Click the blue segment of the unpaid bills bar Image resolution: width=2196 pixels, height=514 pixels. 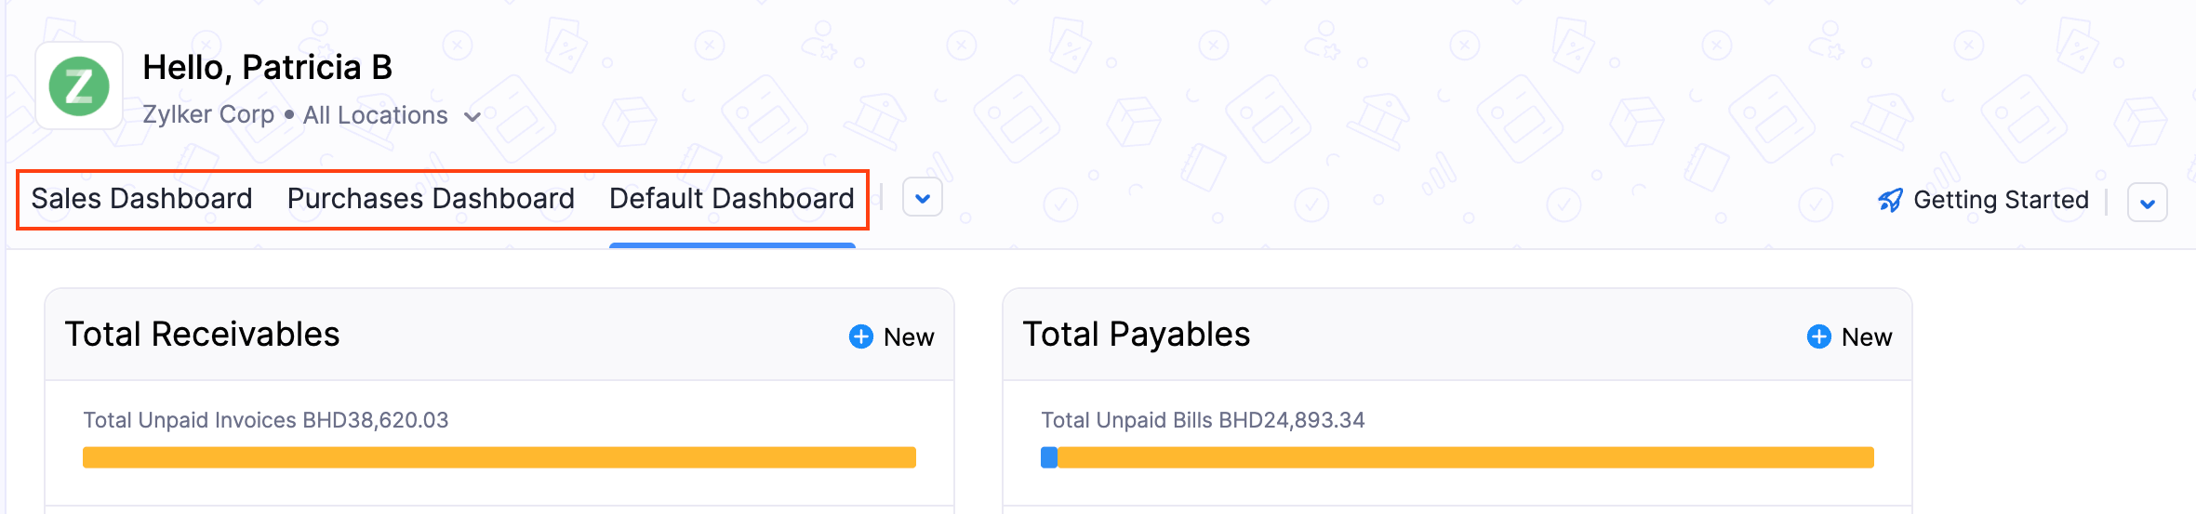(x=1049, y=457)
